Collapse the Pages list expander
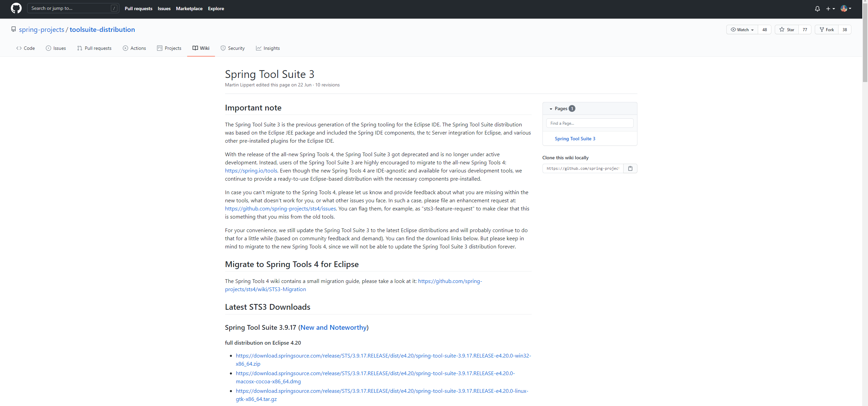The image size is (868, 406). pyautogui.click(x=551, y=109)
